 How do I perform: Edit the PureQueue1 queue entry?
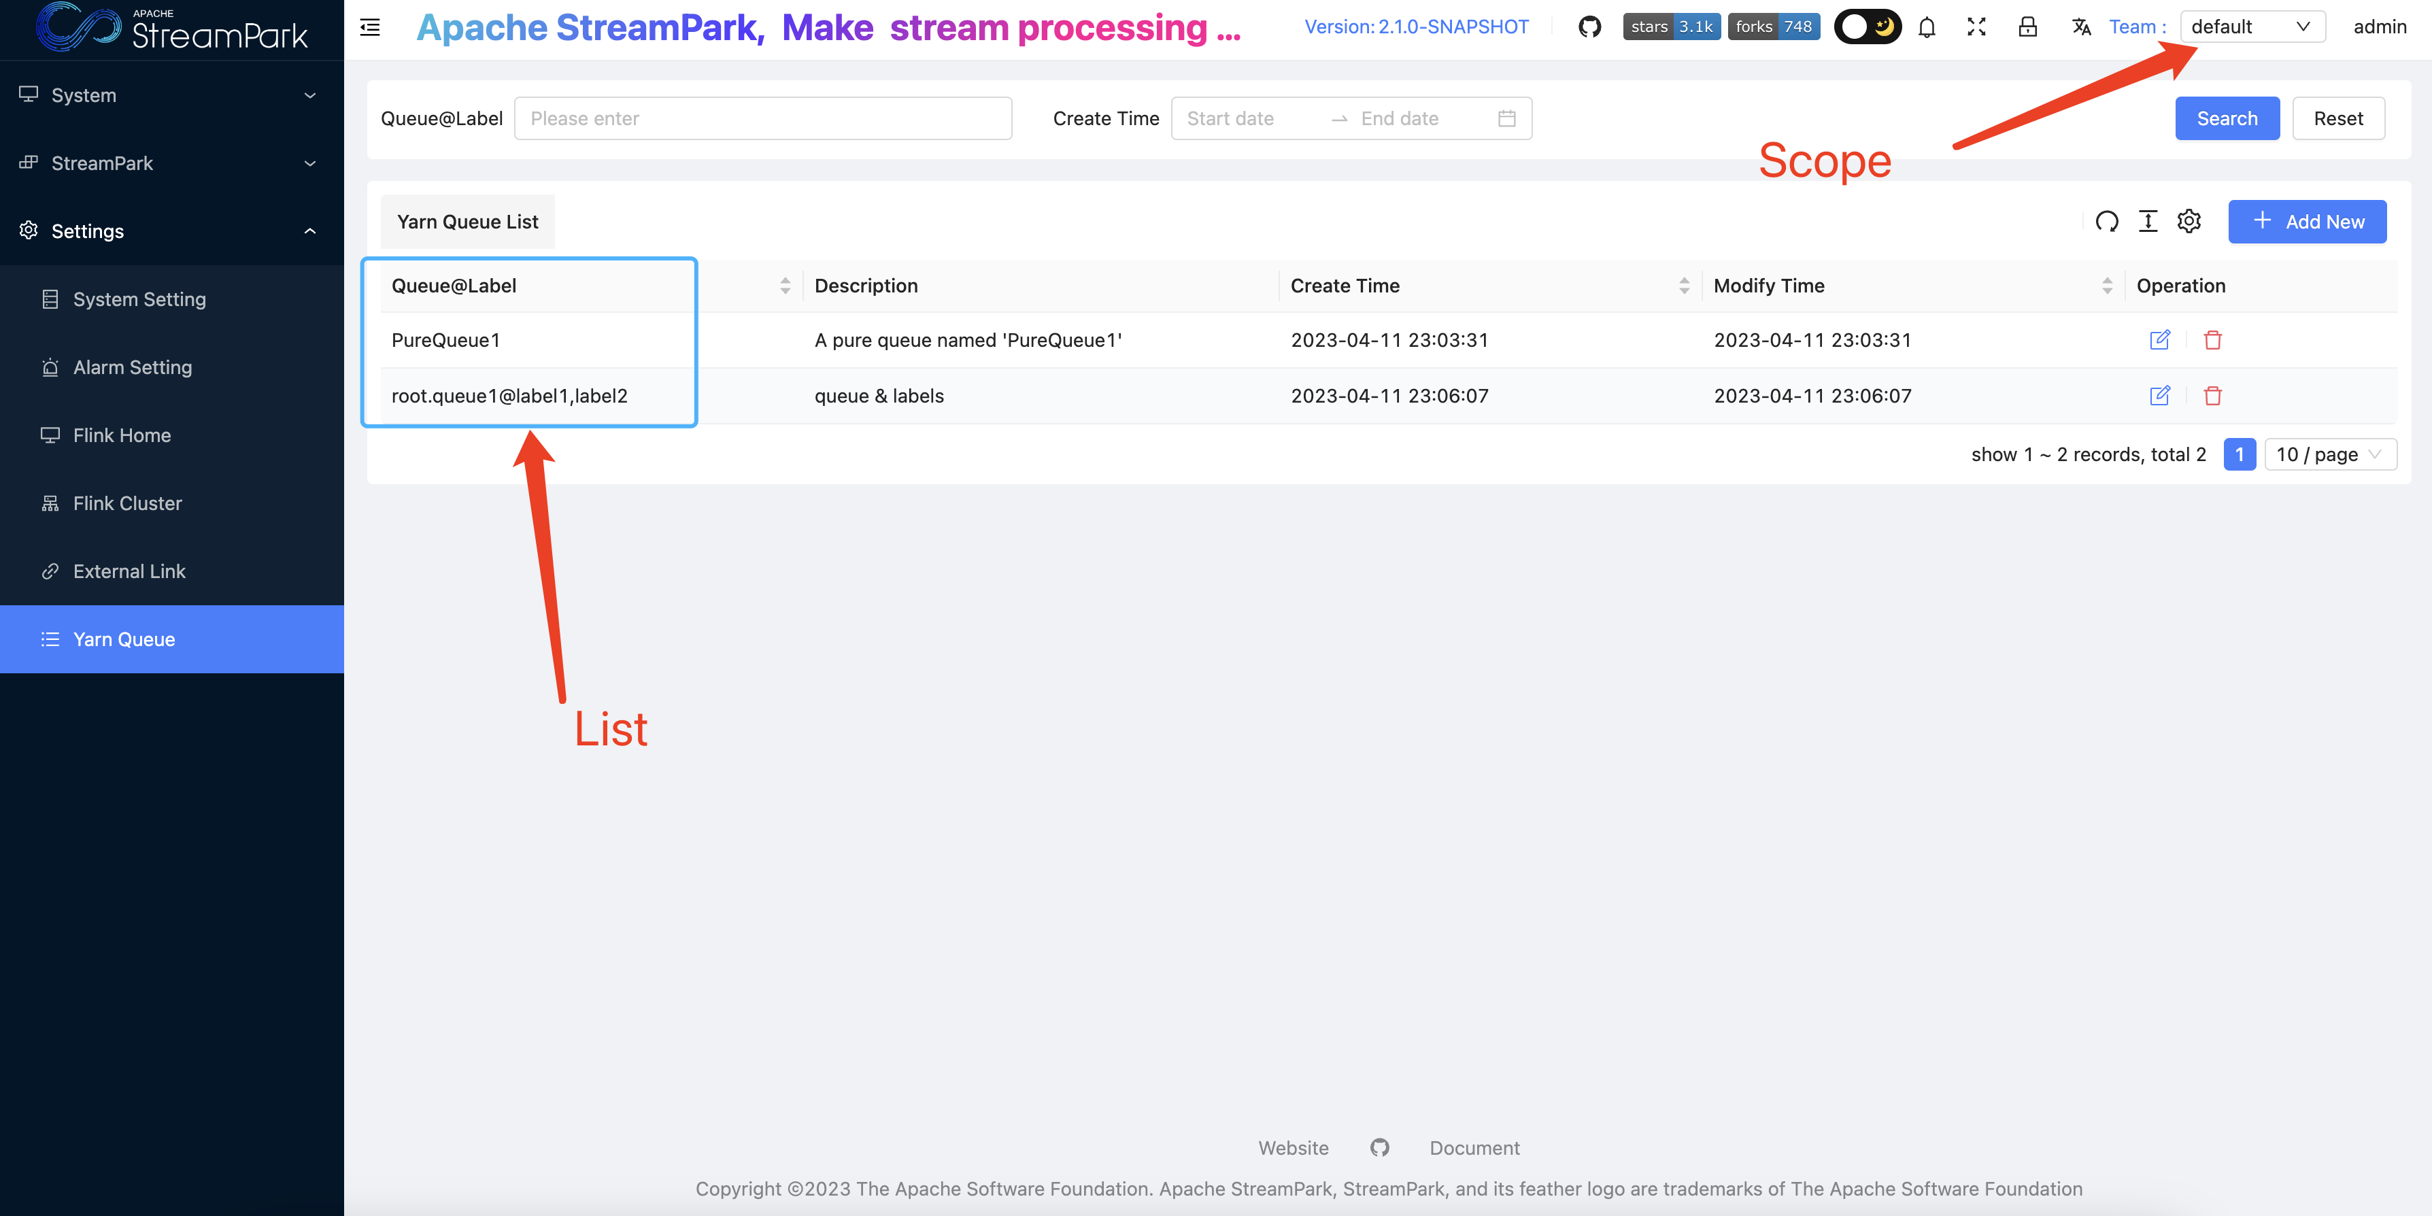2159,340
